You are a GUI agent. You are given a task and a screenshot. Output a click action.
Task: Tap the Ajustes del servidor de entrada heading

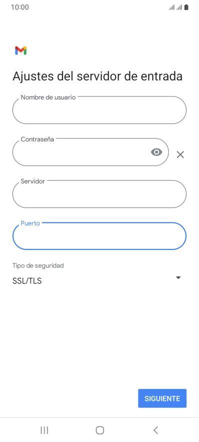pyautogui.click(x=97, y=76)
